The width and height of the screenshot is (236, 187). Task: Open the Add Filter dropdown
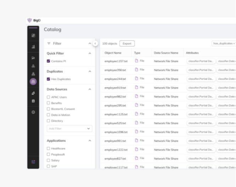tap(69, 129)
